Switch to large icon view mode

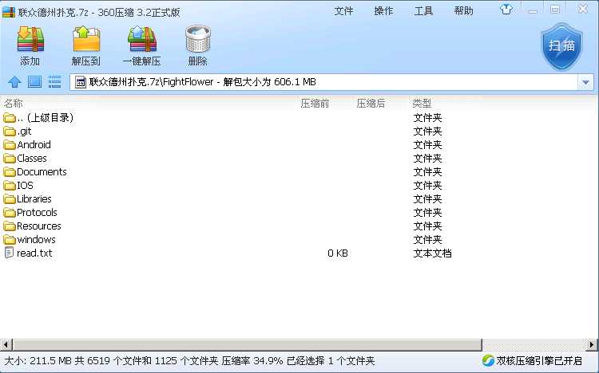35,81
